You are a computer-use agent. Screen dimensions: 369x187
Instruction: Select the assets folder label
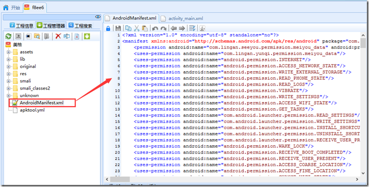(x=26, y=52)
